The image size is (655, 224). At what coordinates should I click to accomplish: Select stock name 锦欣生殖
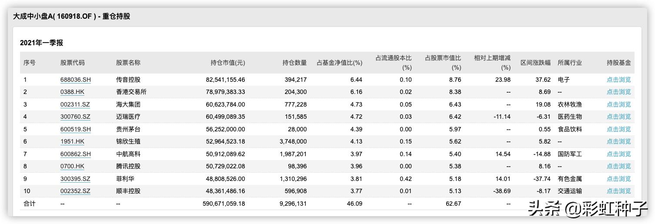pos(128,141)
